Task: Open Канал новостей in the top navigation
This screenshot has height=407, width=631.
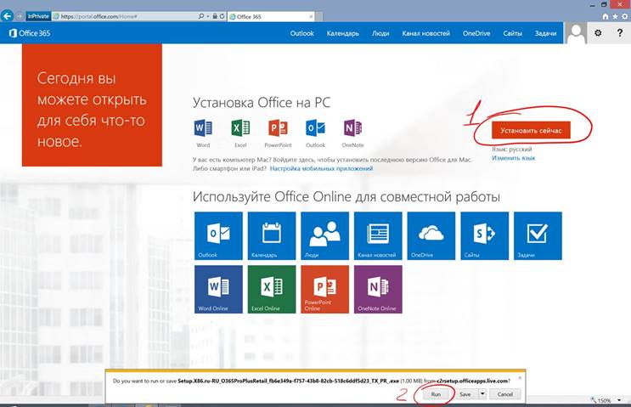Action: 425,33
